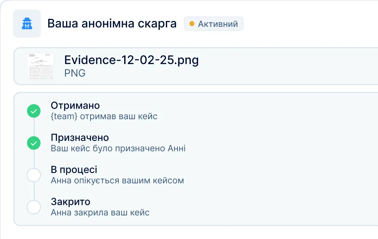
Task: Click timeline line between Призначено and В процесі
Action: (x=34, y=159)
